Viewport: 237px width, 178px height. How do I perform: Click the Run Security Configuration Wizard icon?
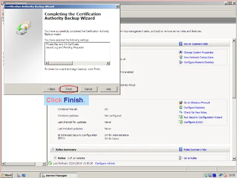(x=181, y=117)
